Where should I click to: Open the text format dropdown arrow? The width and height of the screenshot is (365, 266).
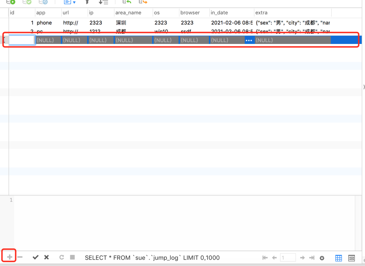click(x=74, y=2)
